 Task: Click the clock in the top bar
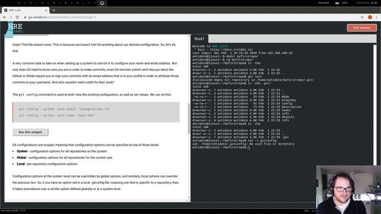click(x=366, y=3)
